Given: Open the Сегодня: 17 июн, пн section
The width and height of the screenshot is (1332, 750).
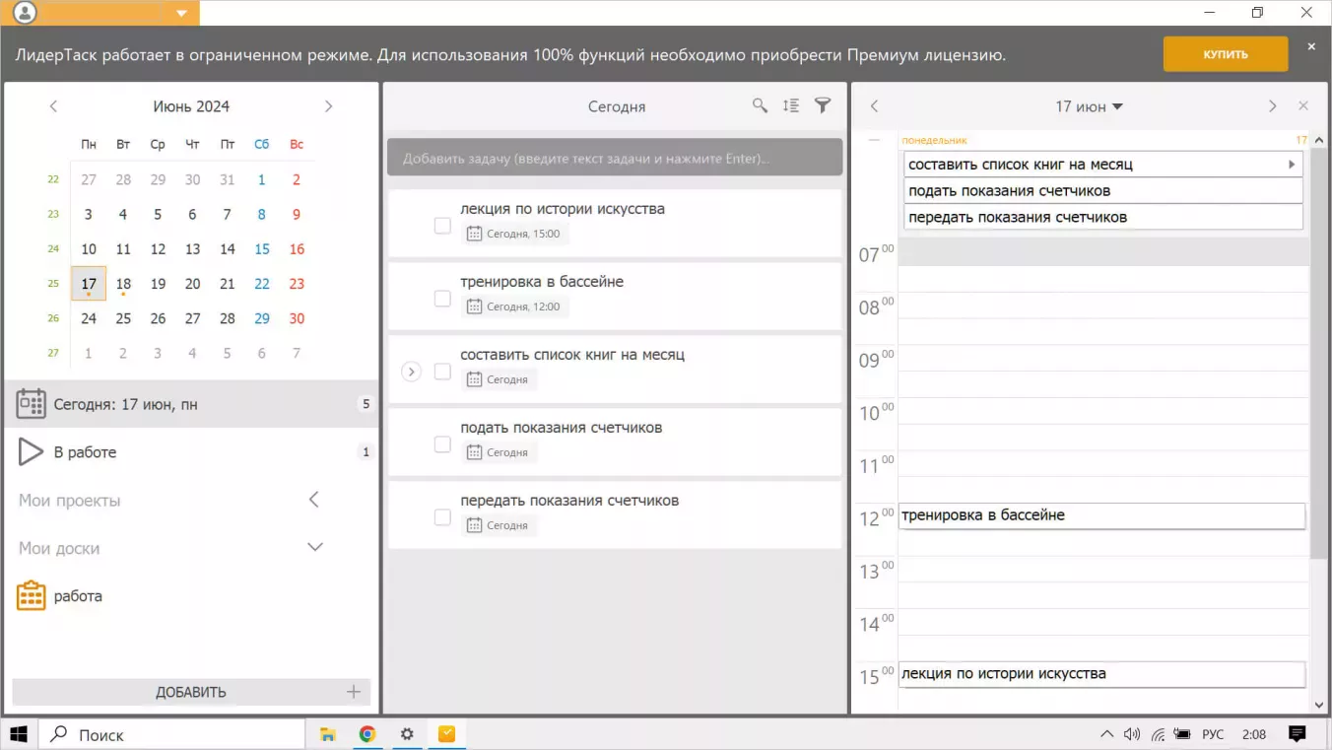Looking at the screenshot, I should click(191, 404).
